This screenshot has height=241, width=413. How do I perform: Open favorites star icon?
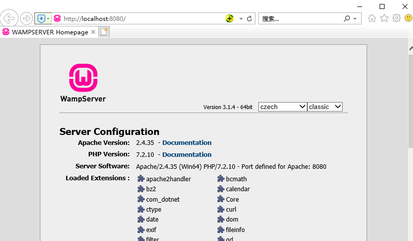tap(384, 18)
